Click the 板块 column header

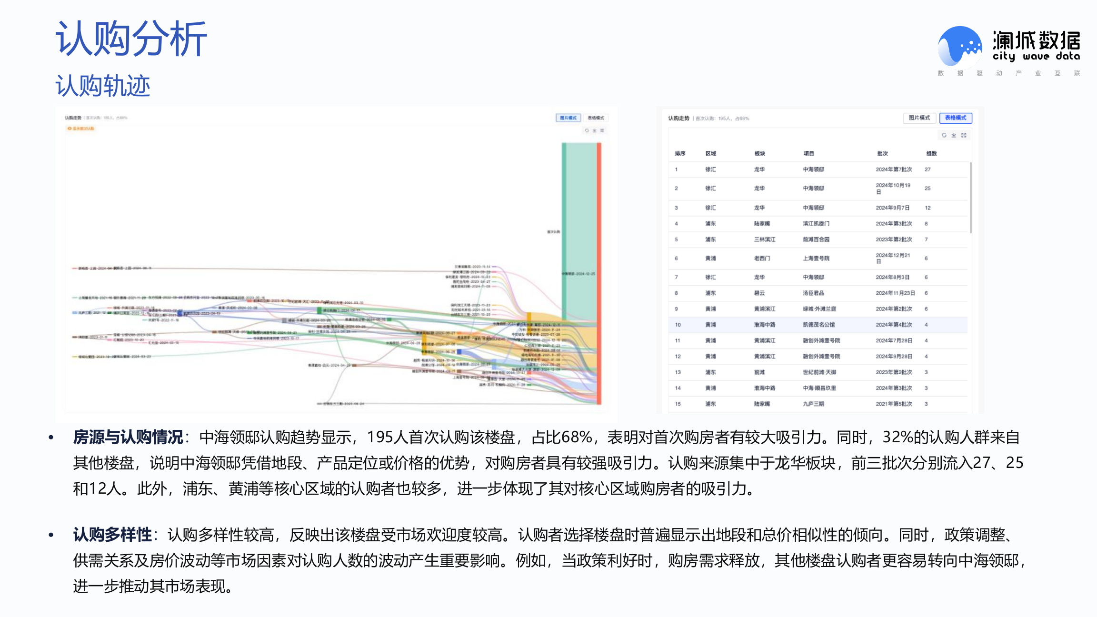pos(760,153)
